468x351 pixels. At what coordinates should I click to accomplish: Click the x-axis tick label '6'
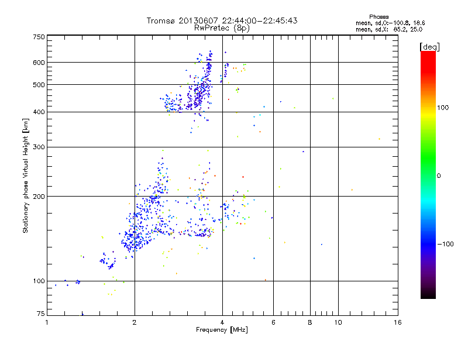click(x=273, y=322)
